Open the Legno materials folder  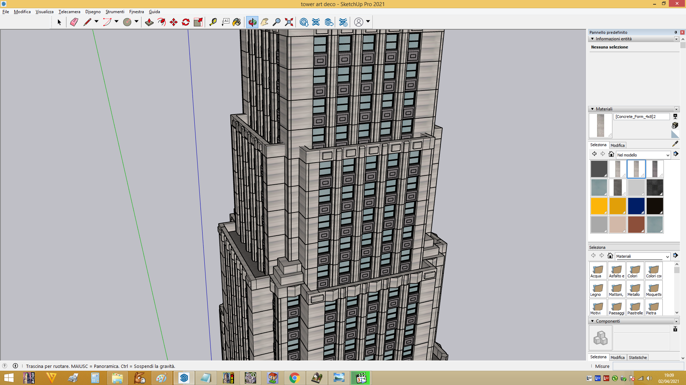pos(598,289)
